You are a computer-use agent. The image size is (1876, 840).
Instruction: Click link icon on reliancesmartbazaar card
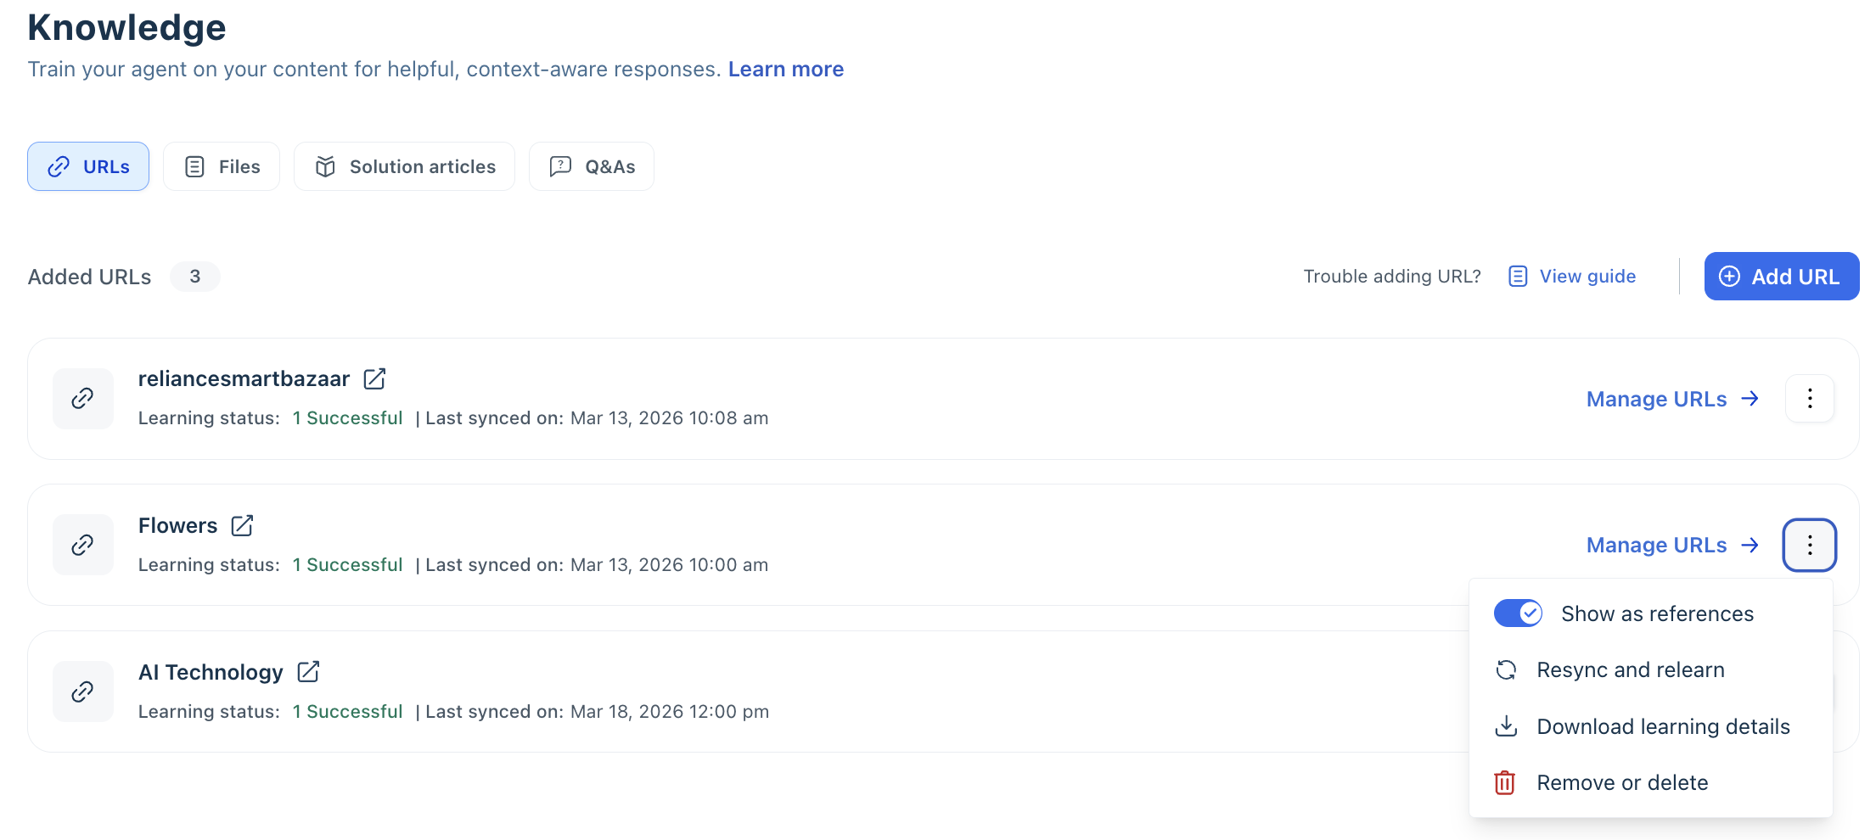[x=83, y=398]
